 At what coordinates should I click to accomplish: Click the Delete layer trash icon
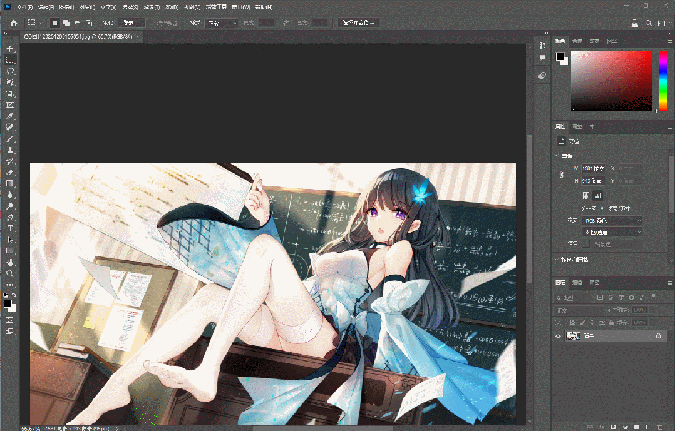(x=661, y=427)
